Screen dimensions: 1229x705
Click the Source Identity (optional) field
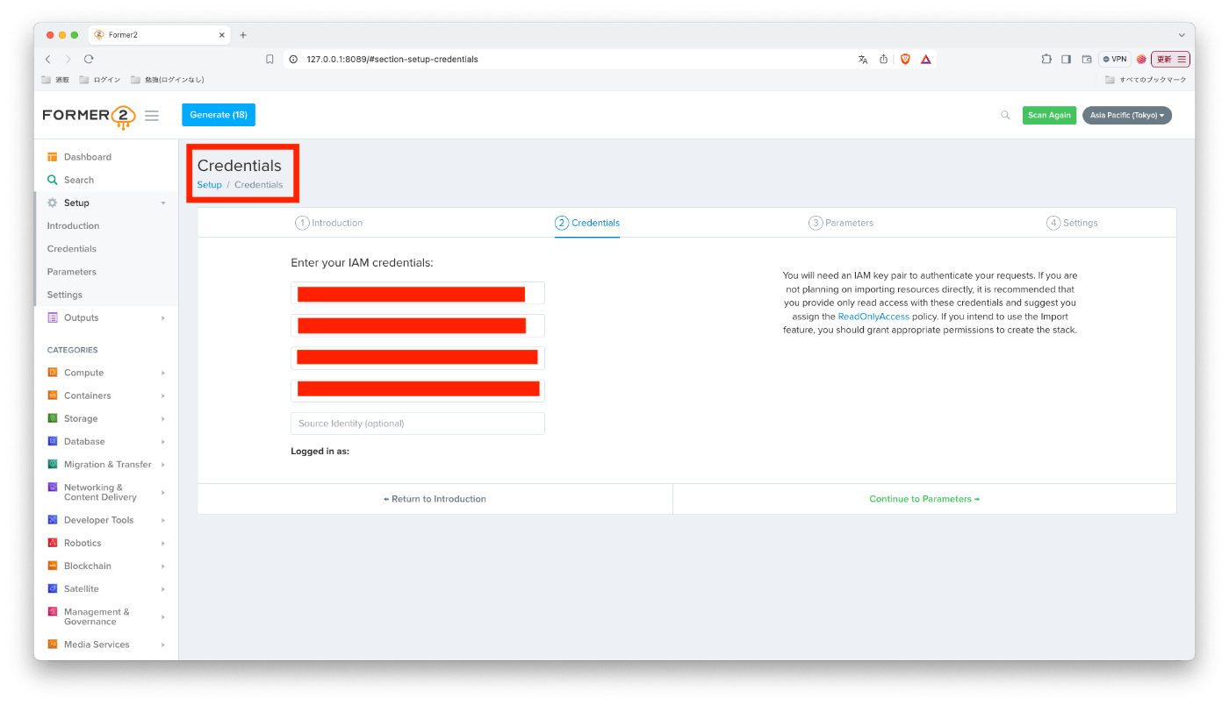(418, 424)
